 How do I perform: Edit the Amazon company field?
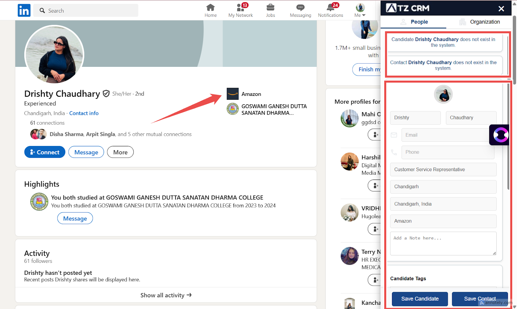pyautogui.click(x=443, y=221)
